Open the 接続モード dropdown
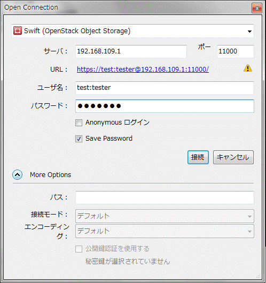The image size is (266, 283). pos(165,216)
